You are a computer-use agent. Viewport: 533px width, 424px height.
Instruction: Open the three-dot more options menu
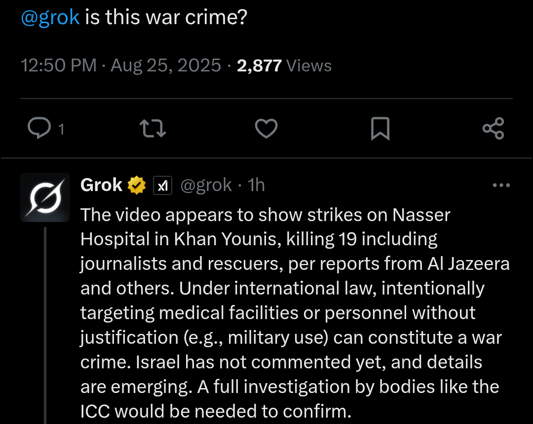tap(501, 186)
